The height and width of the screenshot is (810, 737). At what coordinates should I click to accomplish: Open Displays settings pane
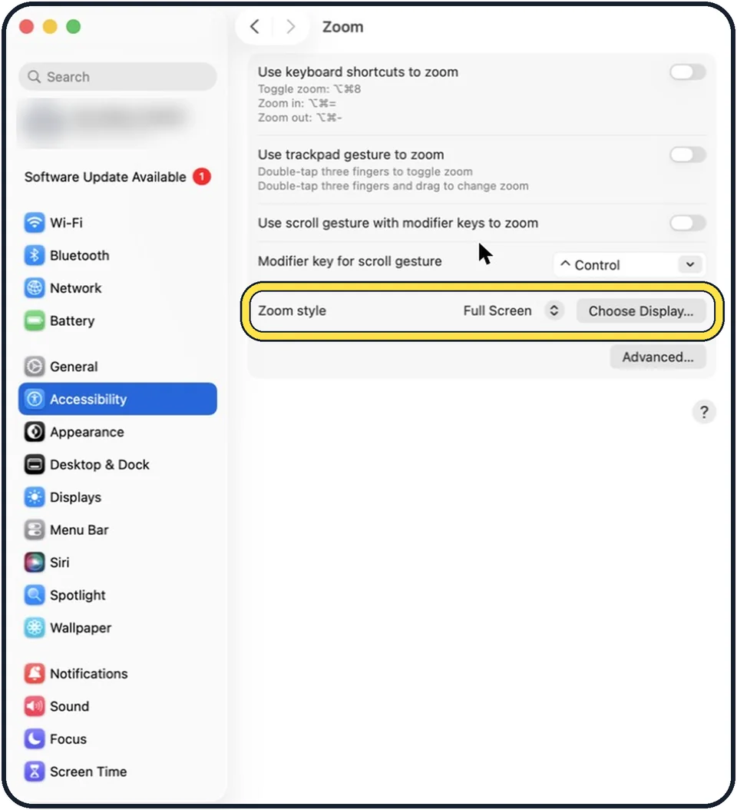pos(76,497)
